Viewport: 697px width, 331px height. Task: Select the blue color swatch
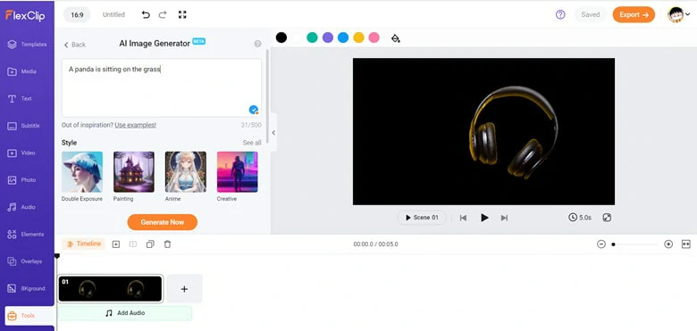(x=343, y=37)
